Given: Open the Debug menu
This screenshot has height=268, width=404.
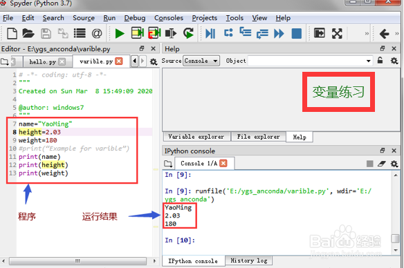Looking at the screenshot, I should [135, 18].
